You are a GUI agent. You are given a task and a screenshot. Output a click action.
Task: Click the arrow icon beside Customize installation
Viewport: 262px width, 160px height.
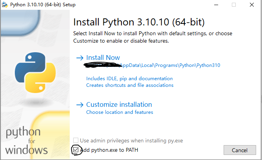pyautogui.click(x=80, y=105)
